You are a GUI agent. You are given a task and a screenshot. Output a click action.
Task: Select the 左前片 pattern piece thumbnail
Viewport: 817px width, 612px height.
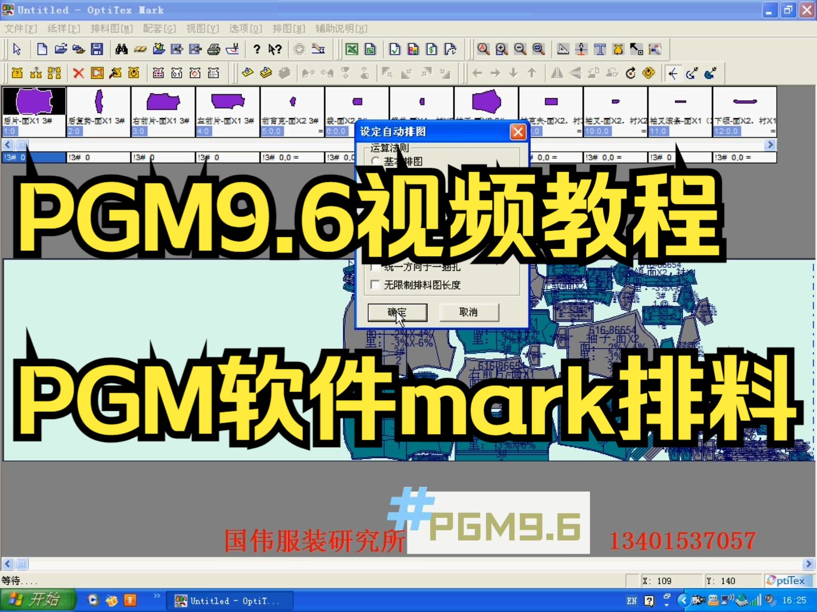click(228, 112)
